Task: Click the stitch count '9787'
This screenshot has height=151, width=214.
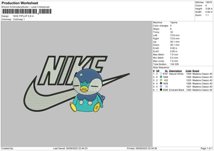Action: (x=165, y=74)
